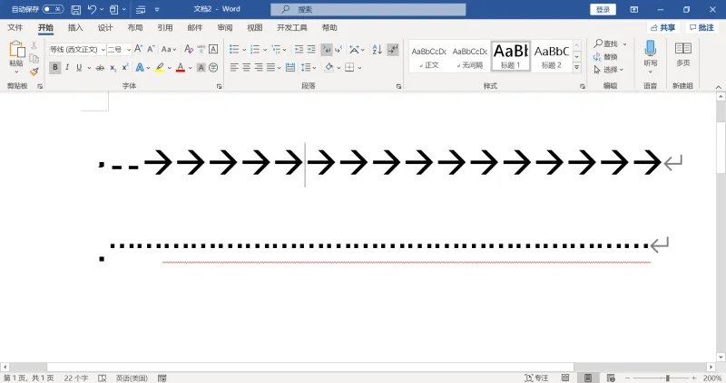Click the Paste clipboard icon
The width and height of the screenshot is (726, 383).
click(x=16, y=50)
